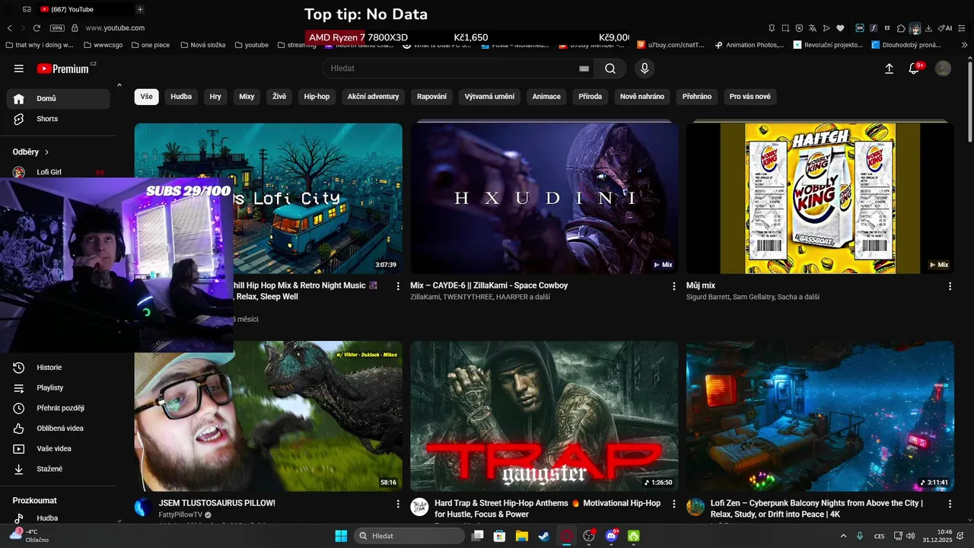Click the magnifier search button beside Hledat
Viewport: 974px width, 548px height.
[610, 68]
